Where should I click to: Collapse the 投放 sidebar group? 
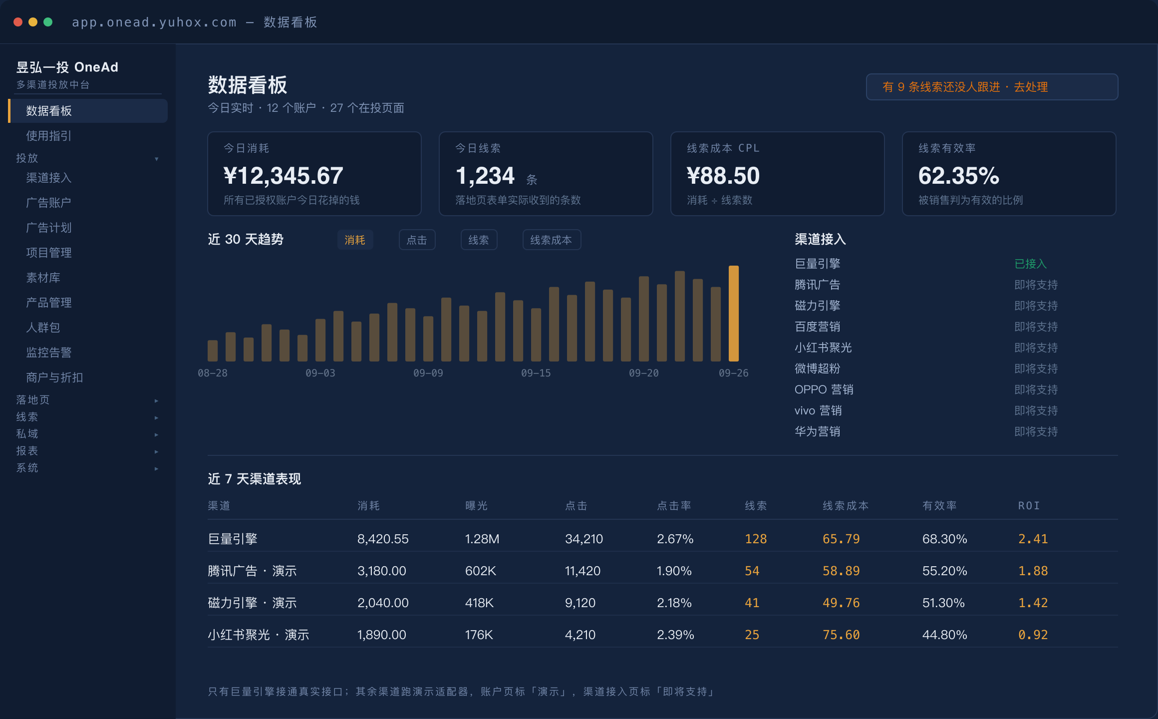pyautogui.click(x=88, y=158)
